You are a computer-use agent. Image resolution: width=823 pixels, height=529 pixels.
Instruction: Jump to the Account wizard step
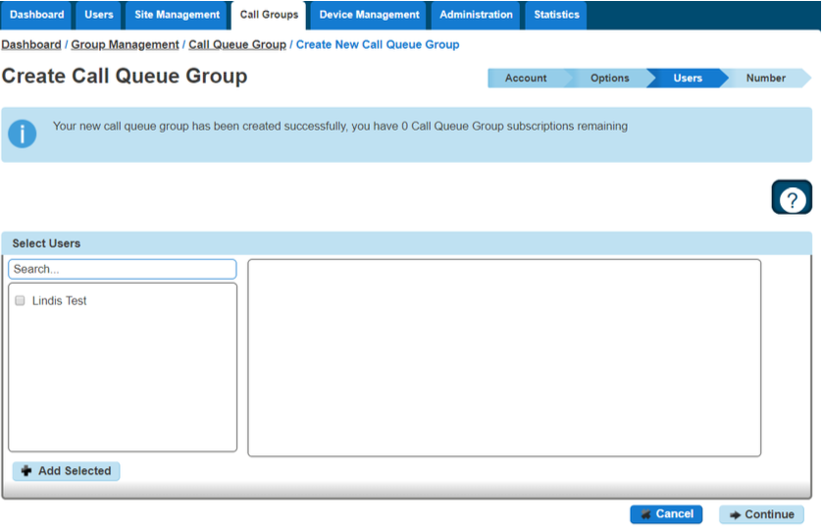coord(526,79)
